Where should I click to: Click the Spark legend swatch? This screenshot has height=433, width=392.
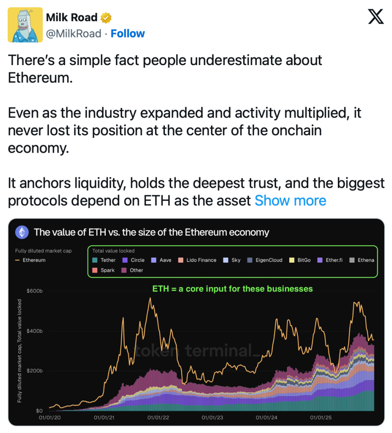pos(95,270)
